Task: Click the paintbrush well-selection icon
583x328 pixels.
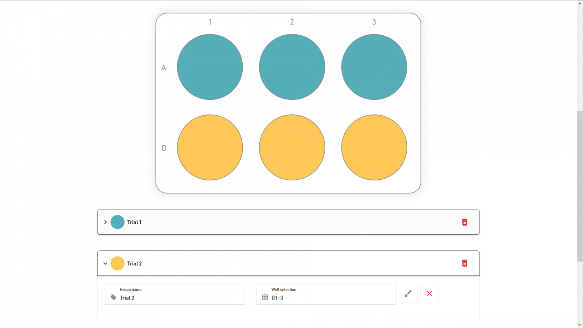Action: 408,293
